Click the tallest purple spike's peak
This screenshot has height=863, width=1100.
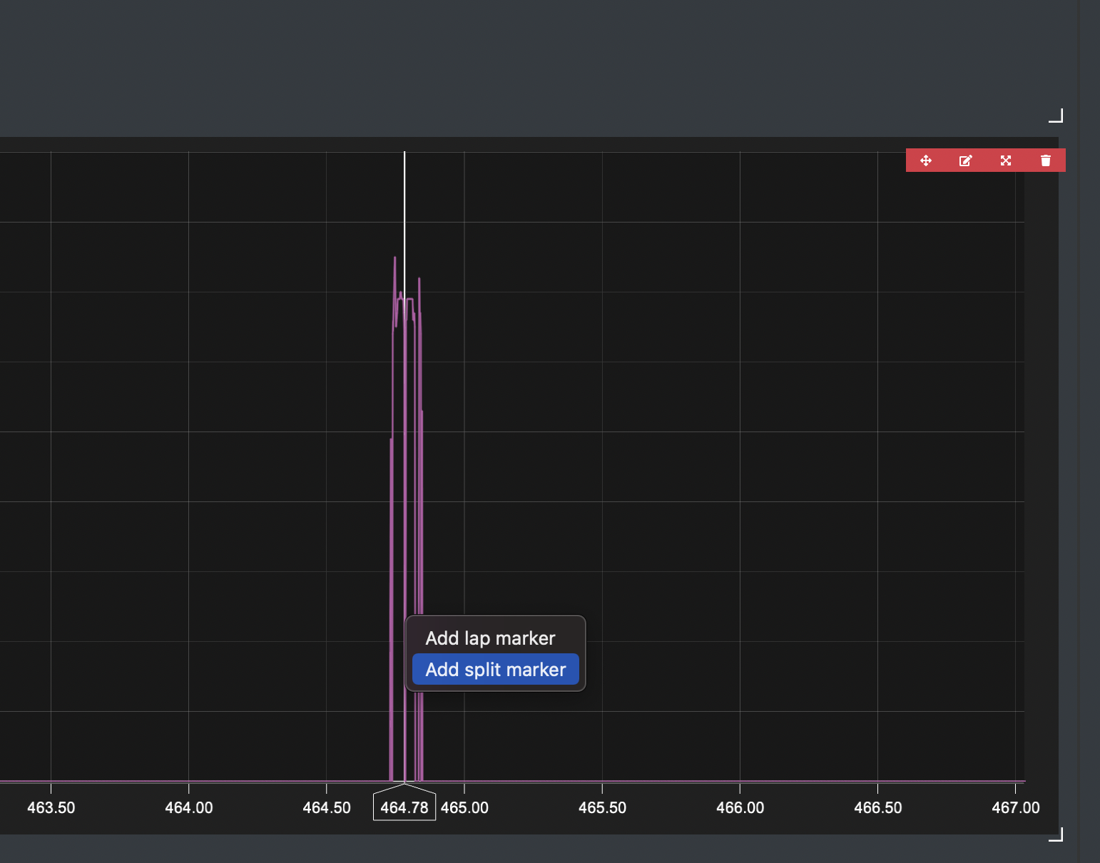coord(394,258)
